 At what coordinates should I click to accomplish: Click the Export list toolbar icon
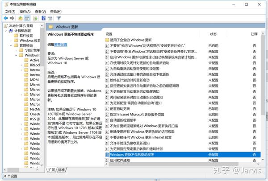coord(35,18)
